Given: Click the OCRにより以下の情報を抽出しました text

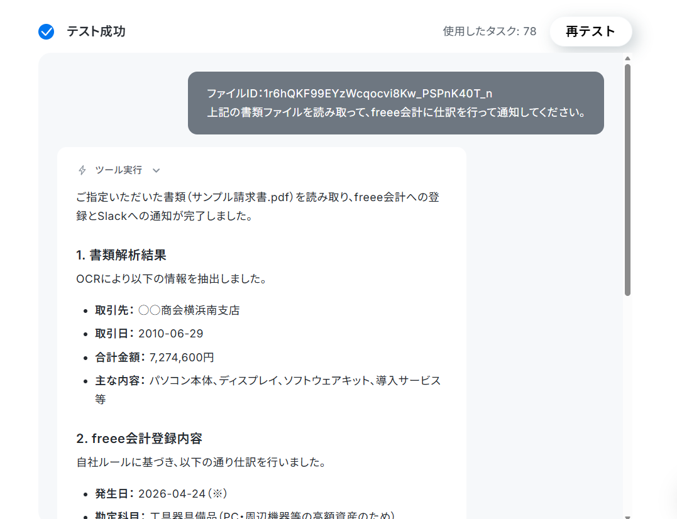Looking at the screenshot, I should tap(171, 279).
